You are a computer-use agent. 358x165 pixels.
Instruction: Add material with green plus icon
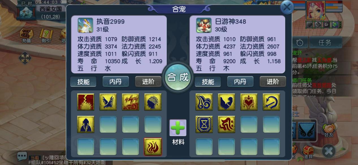point(178,128)
